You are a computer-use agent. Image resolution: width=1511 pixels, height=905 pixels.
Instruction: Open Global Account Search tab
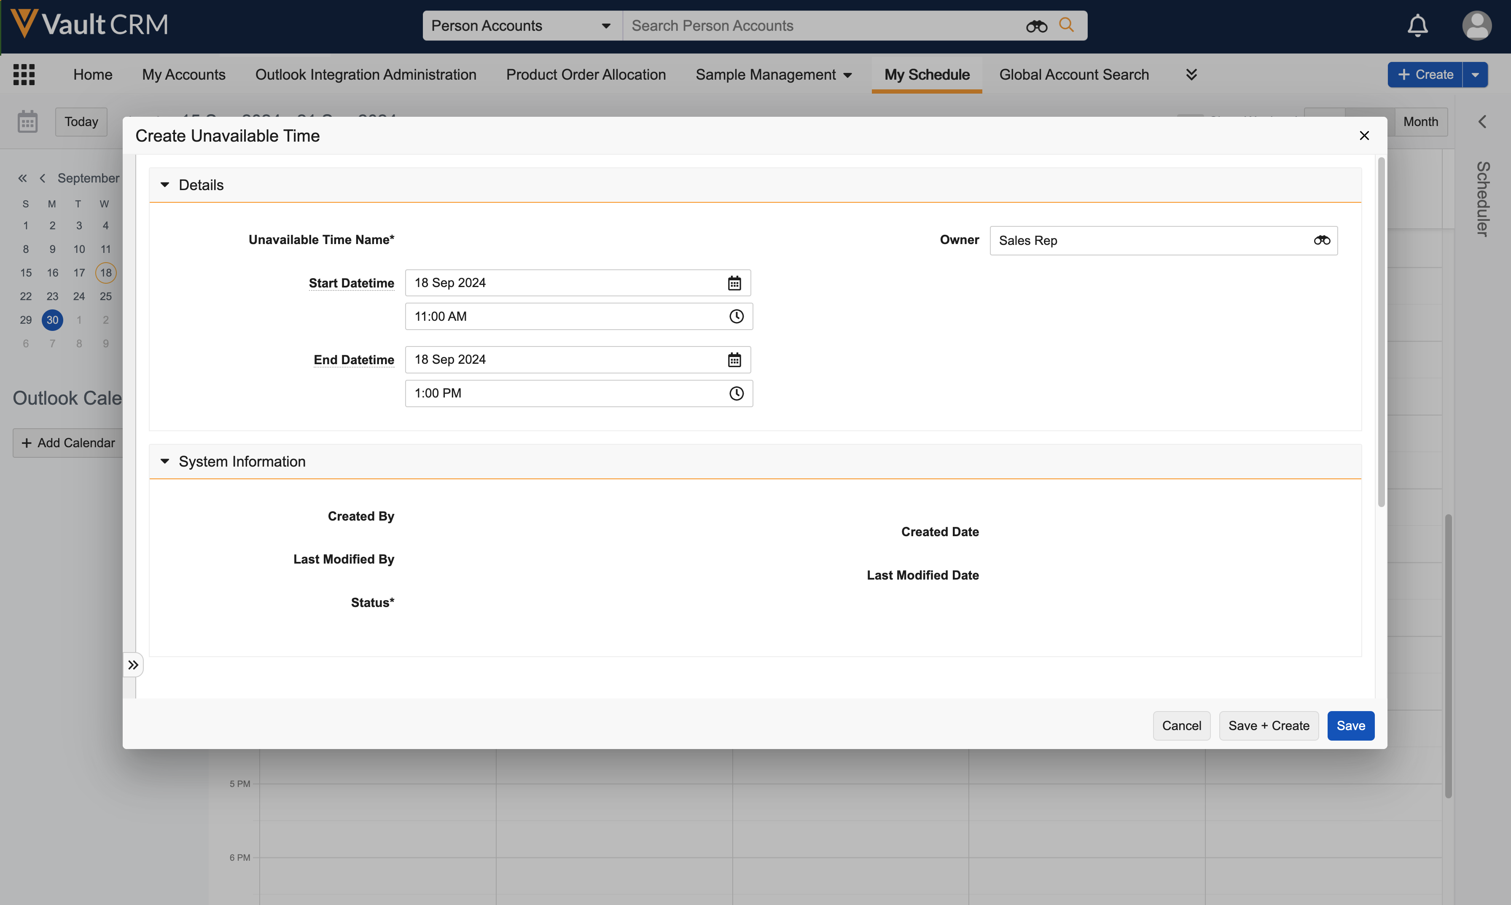click(x=1073, y=75)
